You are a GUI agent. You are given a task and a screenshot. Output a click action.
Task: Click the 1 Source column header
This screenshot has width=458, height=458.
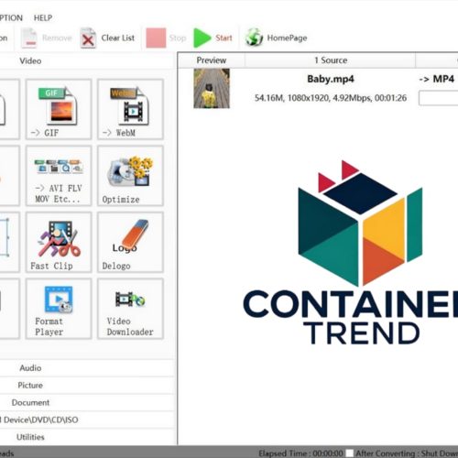pyautogui.click(x=331, y=60)
